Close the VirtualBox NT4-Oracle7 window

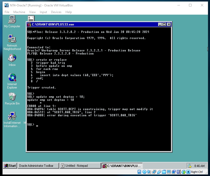pos(202,5)
